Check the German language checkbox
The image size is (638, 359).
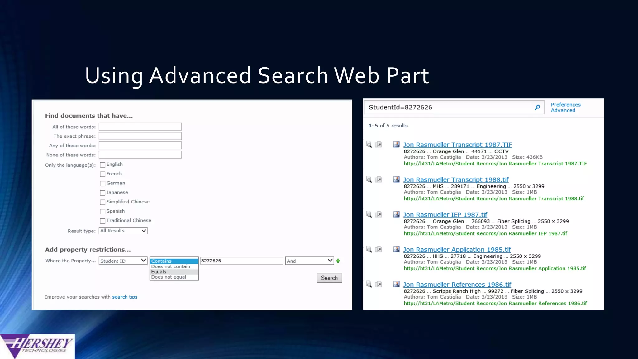click(102, 184)
